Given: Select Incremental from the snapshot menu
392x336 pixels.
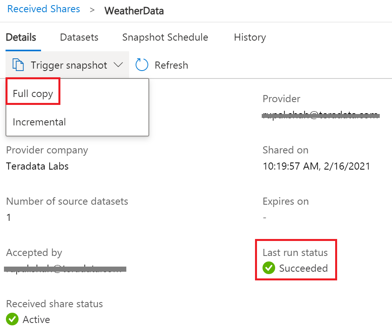Looking at the screenshot, I should [x=39, y=122].
